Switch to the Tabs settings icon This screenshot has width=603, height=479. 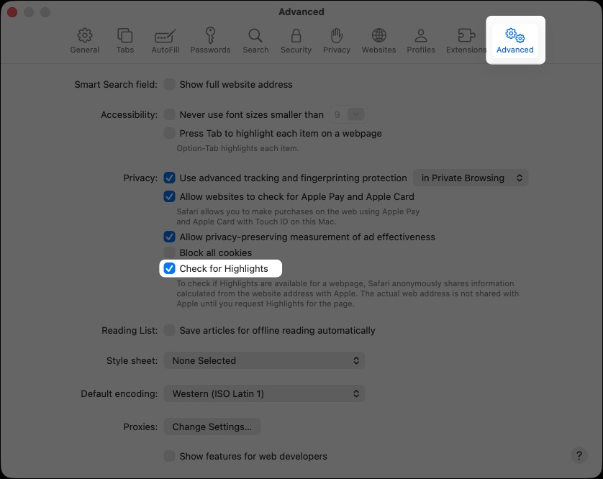pos(124,41)
